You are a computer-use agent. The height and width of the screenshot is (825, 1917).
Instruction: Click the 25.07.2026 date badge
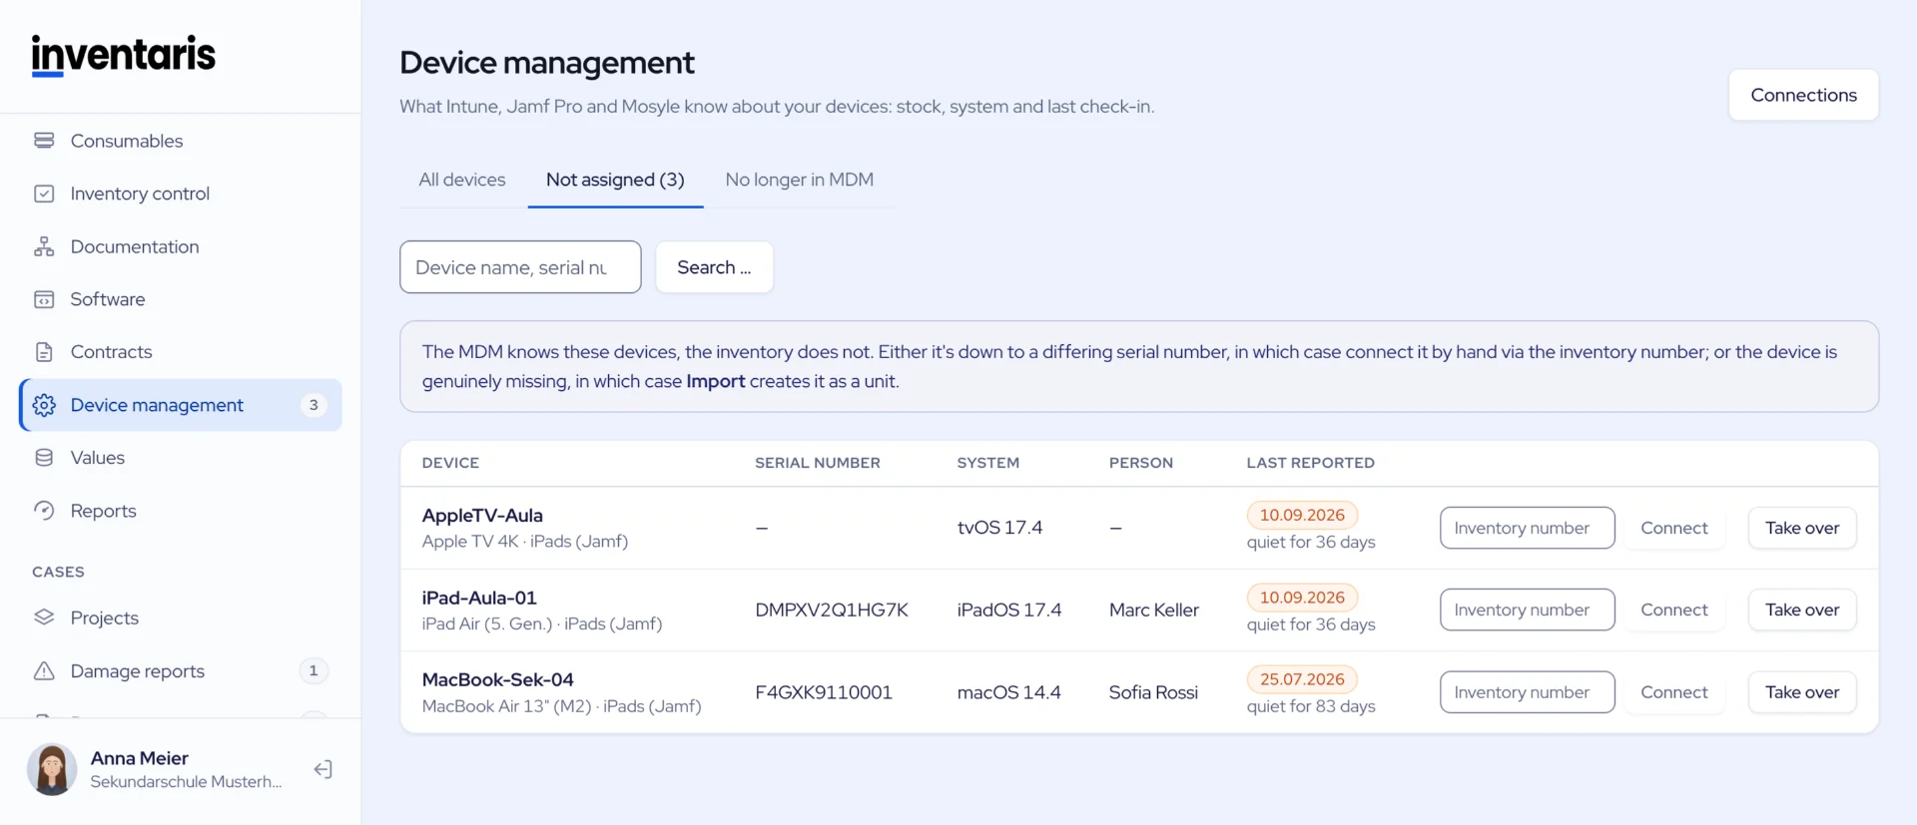[1302, 679]
